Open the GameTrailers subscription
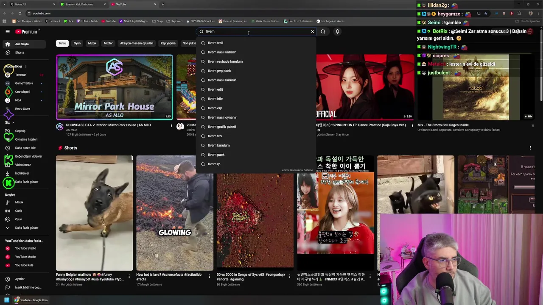This screenshot has width=543, height=305. 24,83
